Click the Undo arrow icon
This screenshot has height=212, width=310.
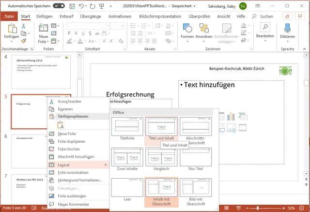(x=80, y=6)
